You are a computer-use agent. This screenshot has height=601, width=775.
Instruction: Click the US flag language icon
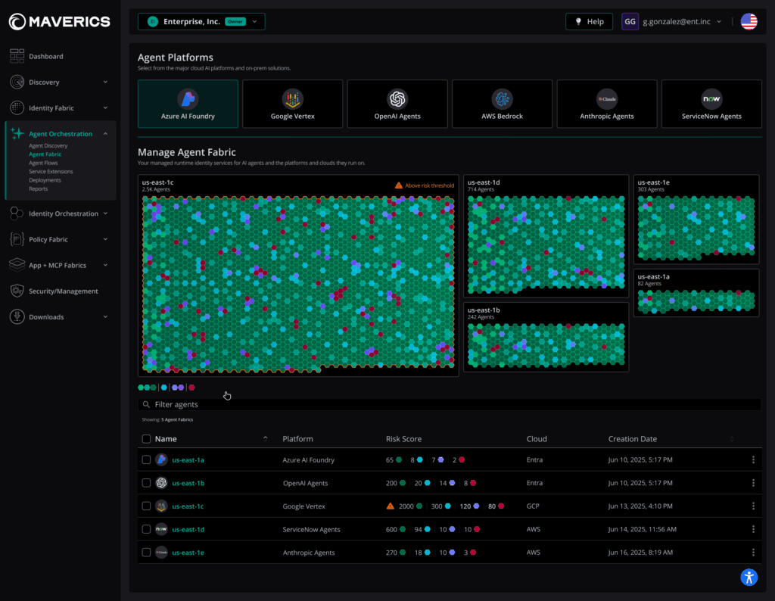[x=749, y=22]
